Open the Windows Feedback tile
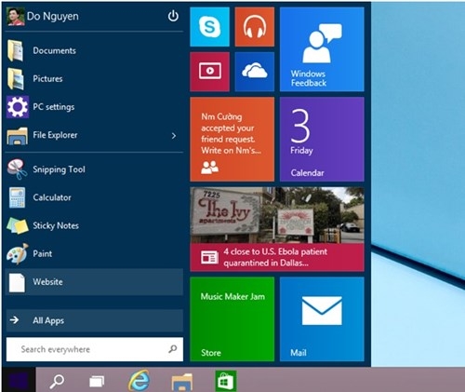 tap(322, 49)
